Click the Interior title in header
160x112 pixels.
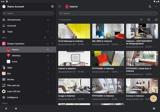tap(74, 7)
